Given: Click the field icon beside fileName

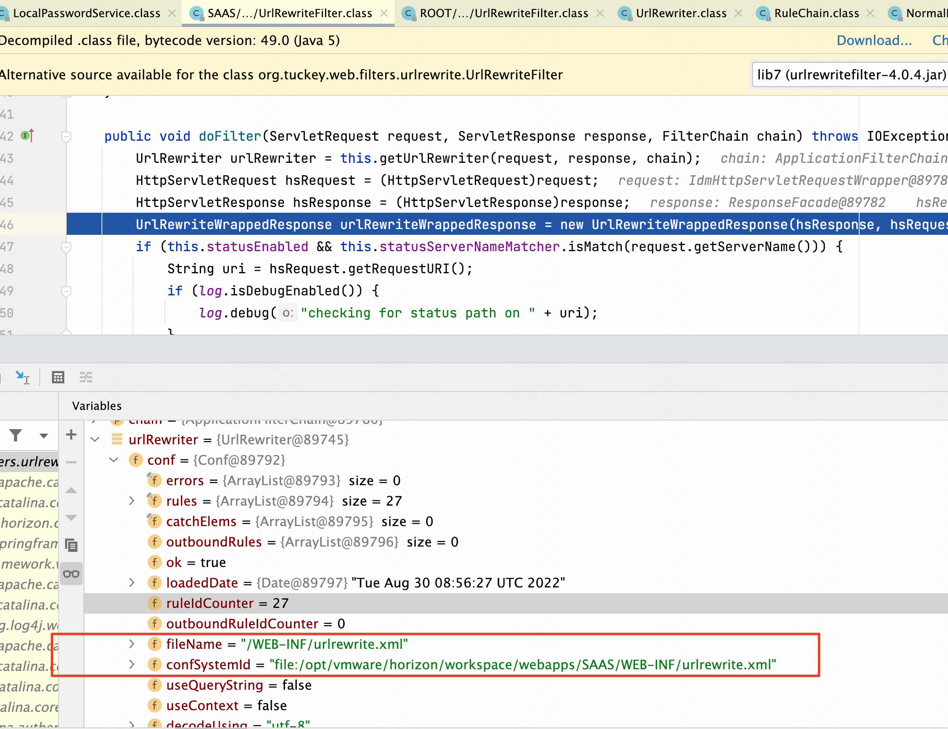Looking at the screenshot, I should [154, 644].
